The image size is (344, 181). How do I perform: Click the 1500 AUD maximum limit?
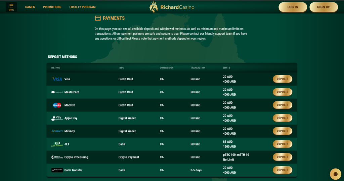pyautogui.click(x=229, y=146)
